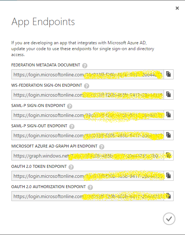The image size is (185, 235).
Task: Copy the SAML-P Sign-Out Endpoint URL
Action: click(168, 135)
